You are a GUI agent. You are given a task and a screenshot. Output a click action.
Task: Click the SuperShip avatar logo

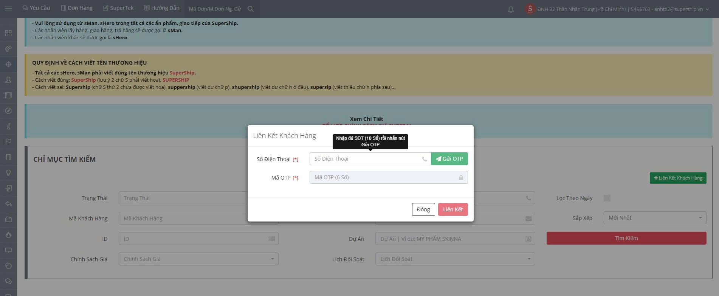tap(530, 9)
